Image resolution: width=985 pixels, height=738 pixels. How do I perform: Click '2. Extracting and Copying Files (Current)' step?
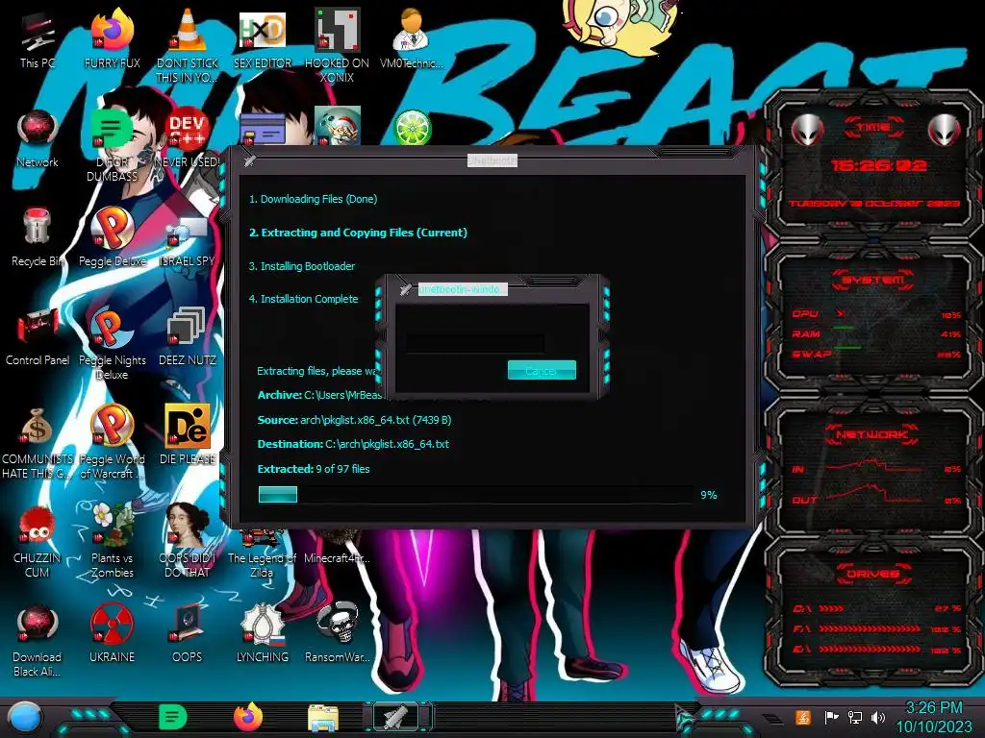358,233
